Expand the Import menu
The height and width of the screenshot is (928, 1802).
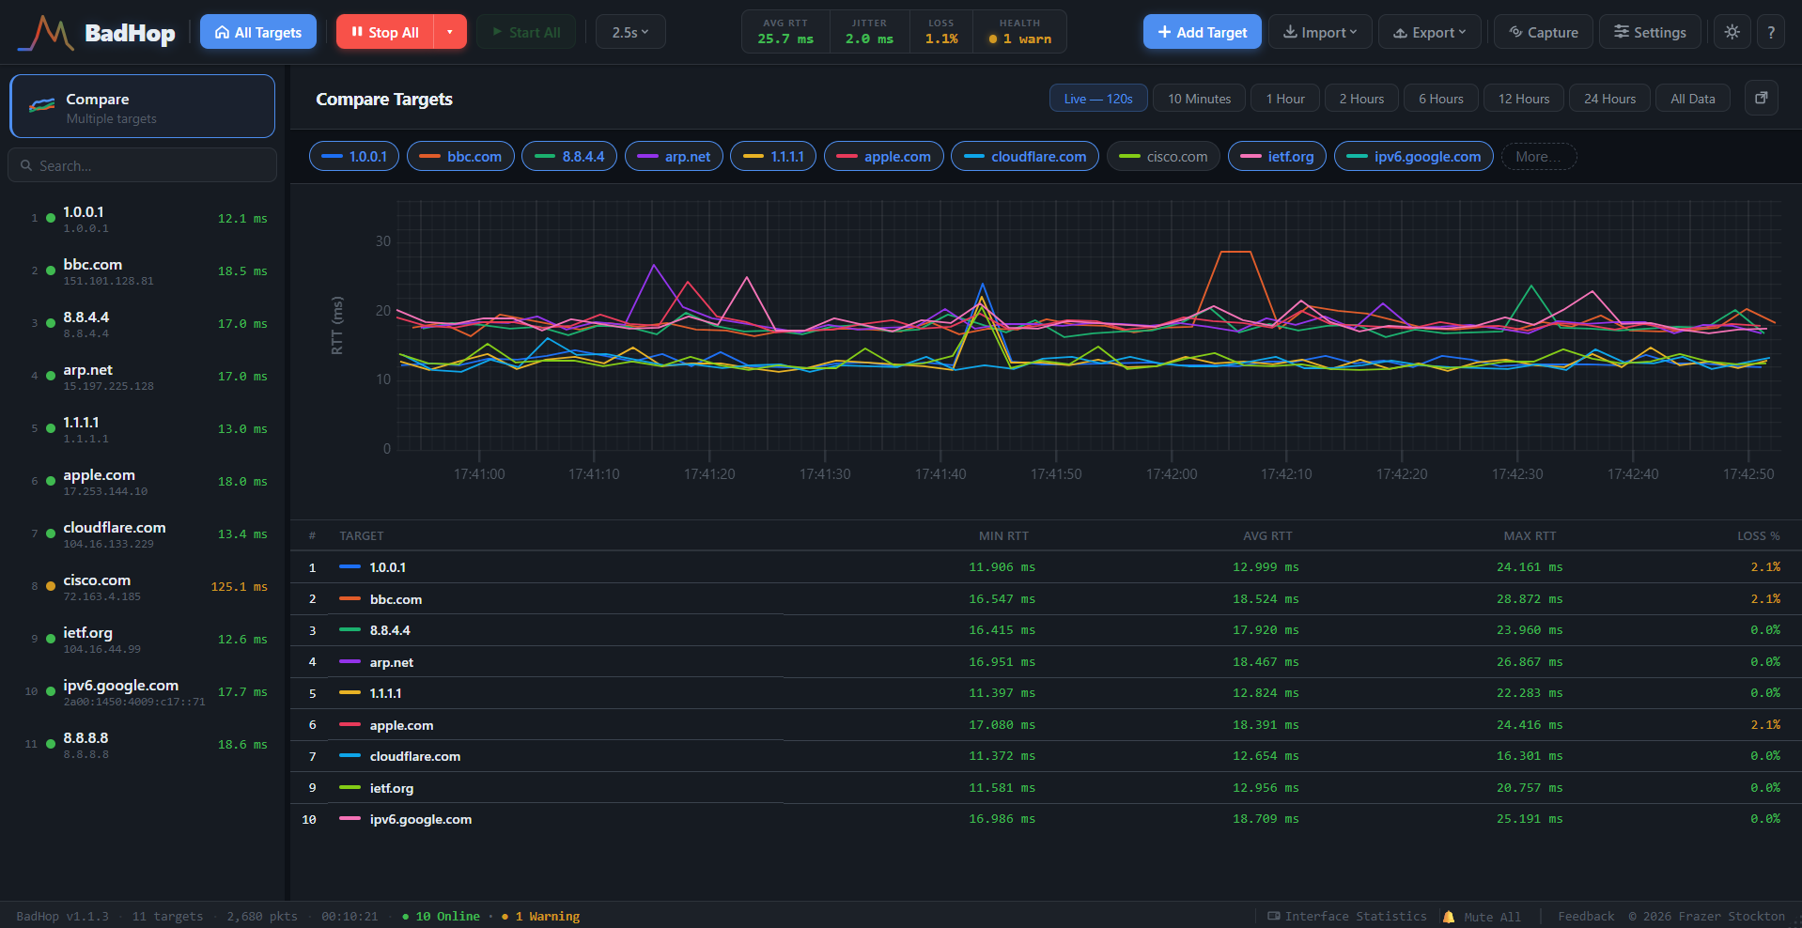pos(1320,32)
